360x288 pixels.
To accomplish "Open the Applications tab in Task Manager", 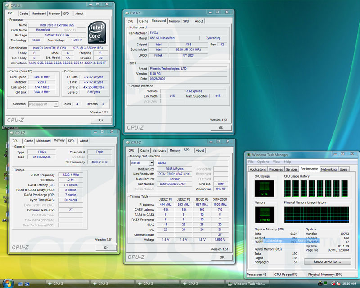I will coord(258,169).
